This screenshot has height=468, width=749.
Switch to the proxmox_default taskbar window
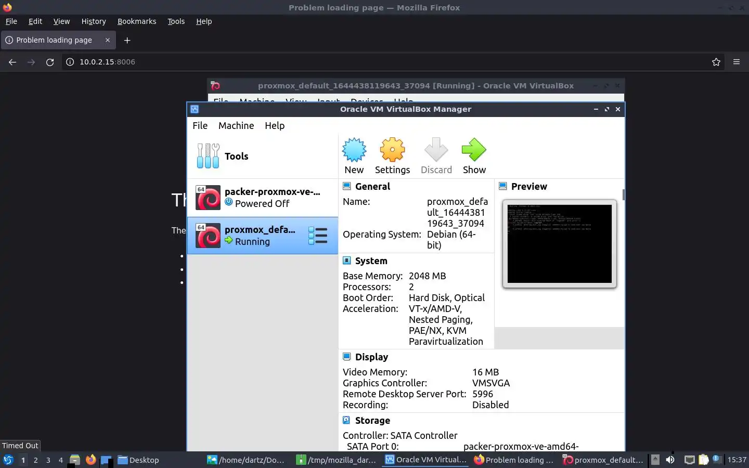pyautogui.click(x=603, y=460)
